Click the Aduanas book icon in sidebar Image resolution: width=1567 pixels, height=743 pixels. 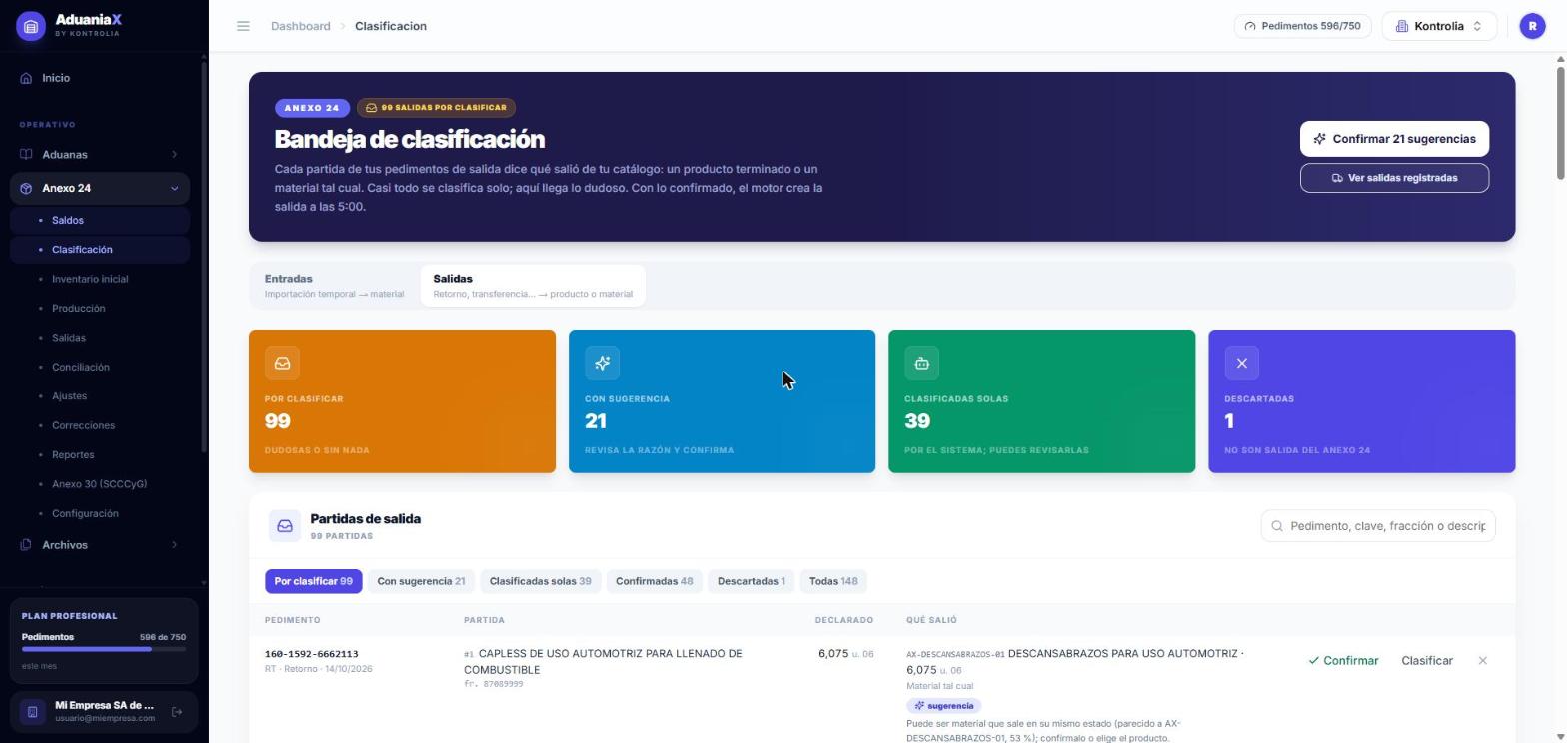(26, 155)
